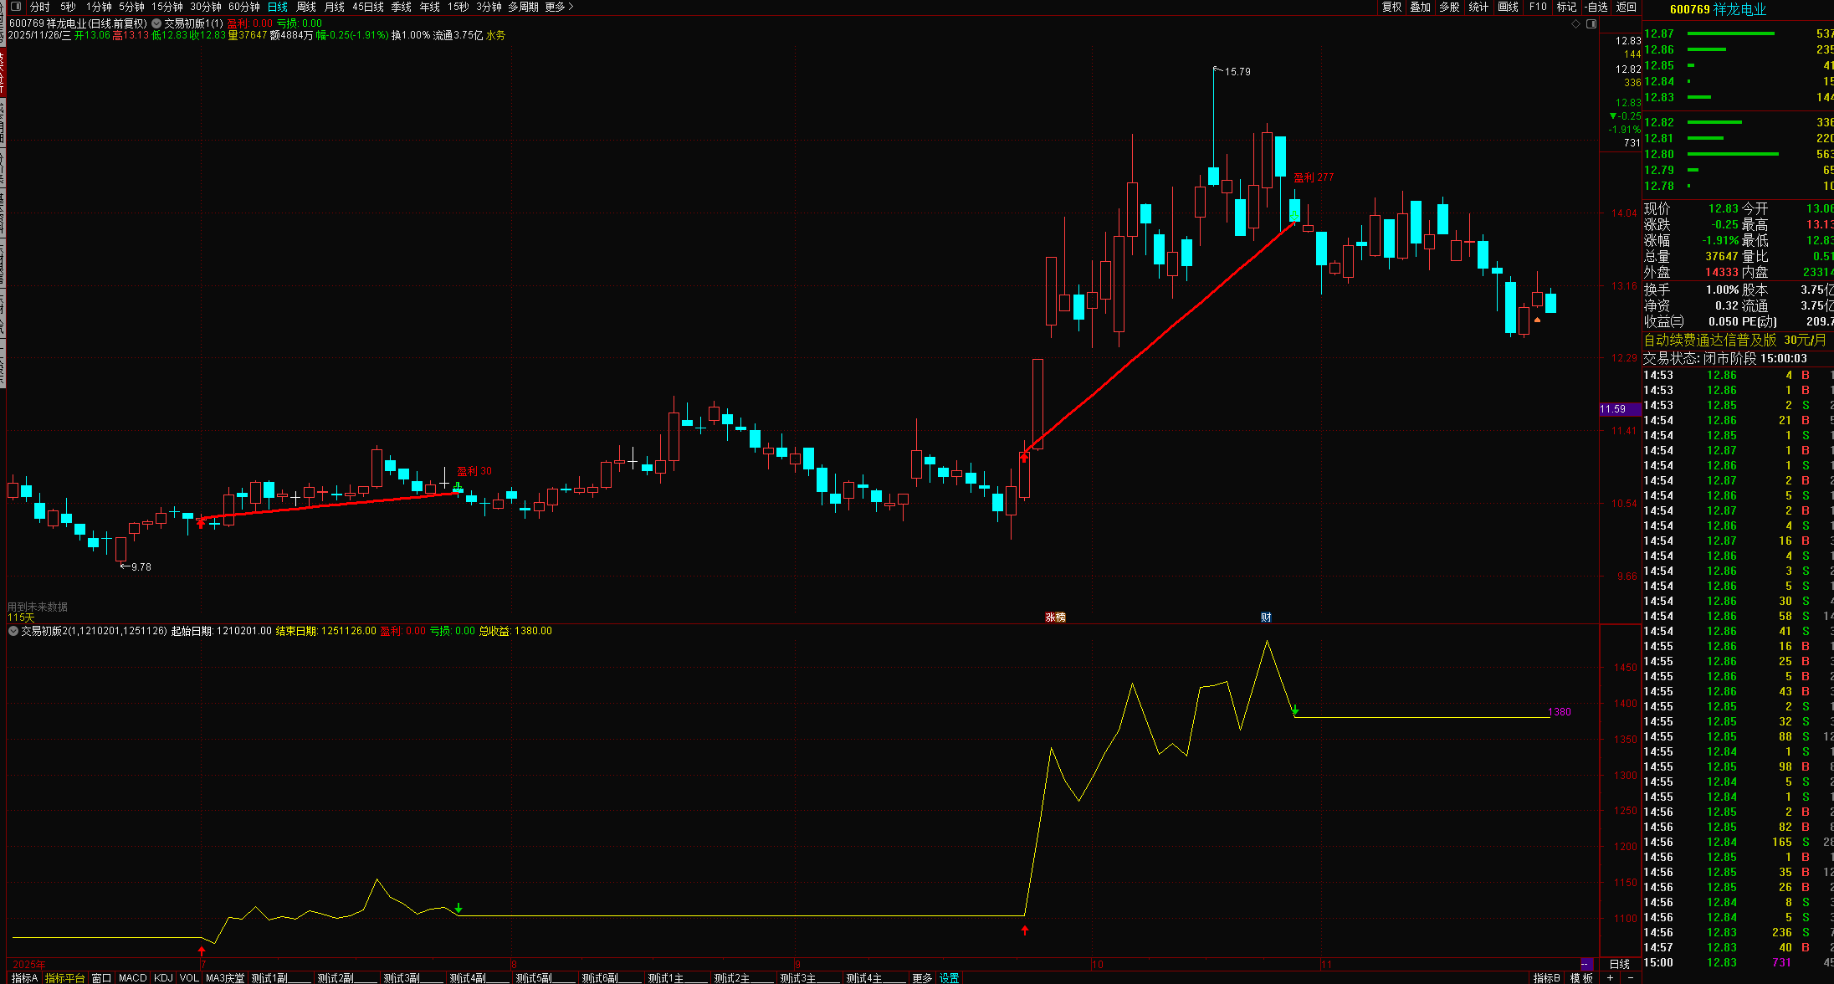This screenshot has width=1834, height=984.
Task: Click the 财 financial marker on timeline
Action: (x=1266, y=618)
